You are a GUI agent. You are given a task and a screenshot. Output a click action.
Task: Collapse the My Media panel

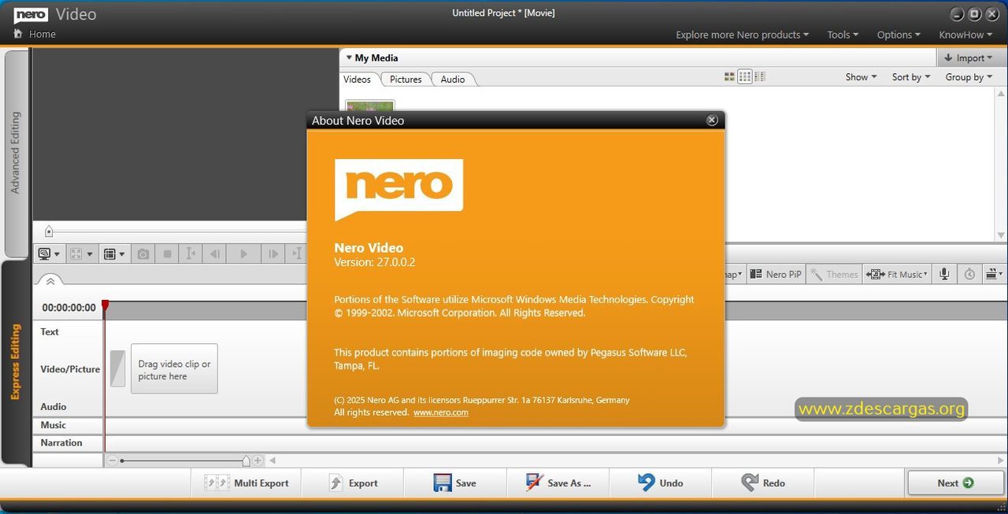349,57
